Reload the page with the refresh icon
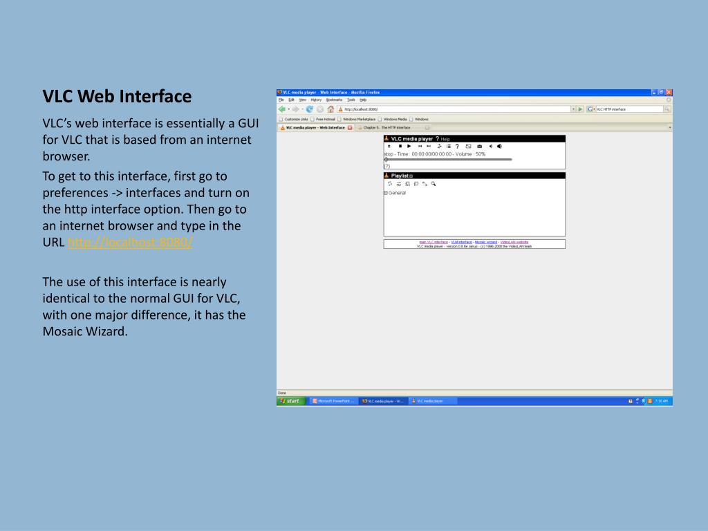Screen dimensions: 708x531 pyautogui.click(x=310, y=109)
